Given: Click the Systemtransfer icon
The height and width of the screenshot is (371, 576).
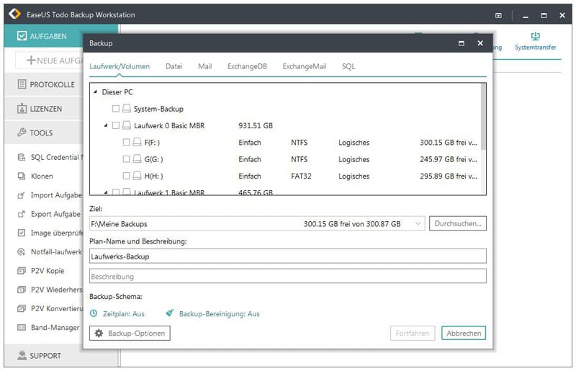Looking at the screenshot, I should tap(535, 36).
